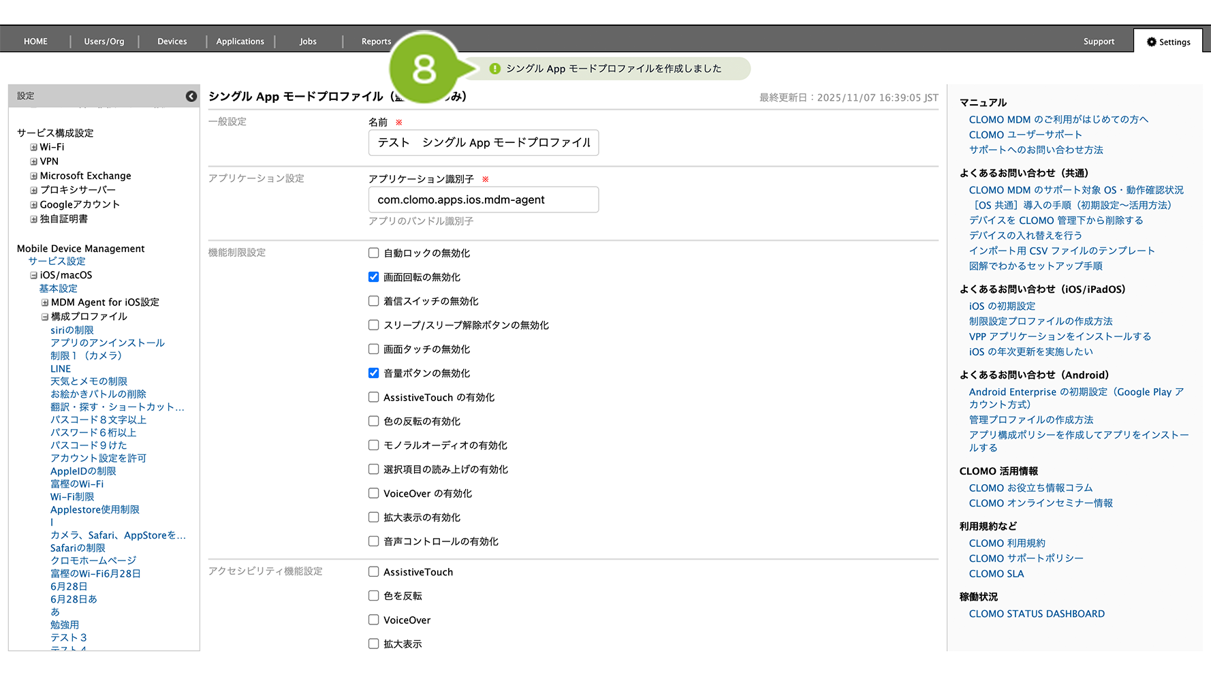
Task: Go to the Reports tab
Action: pos(376,42)
